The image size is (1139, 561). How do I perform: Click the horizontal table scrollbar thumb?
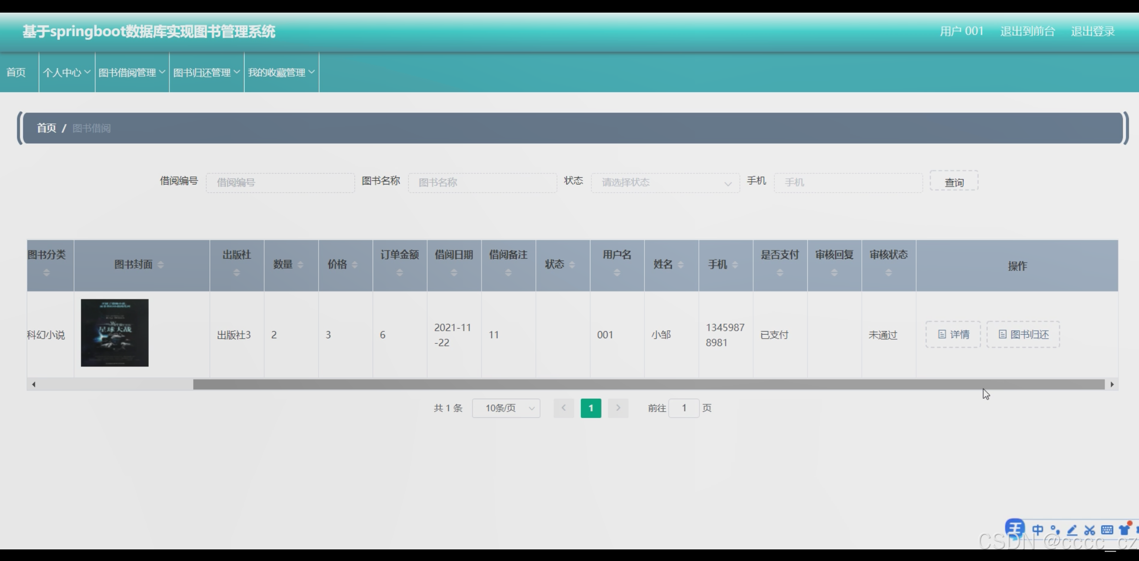point(648,385)
